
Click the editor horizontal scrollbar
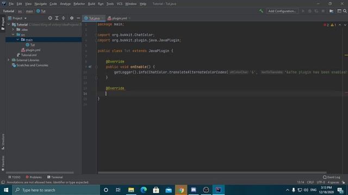pyautogui.click(x=212, y=173)
